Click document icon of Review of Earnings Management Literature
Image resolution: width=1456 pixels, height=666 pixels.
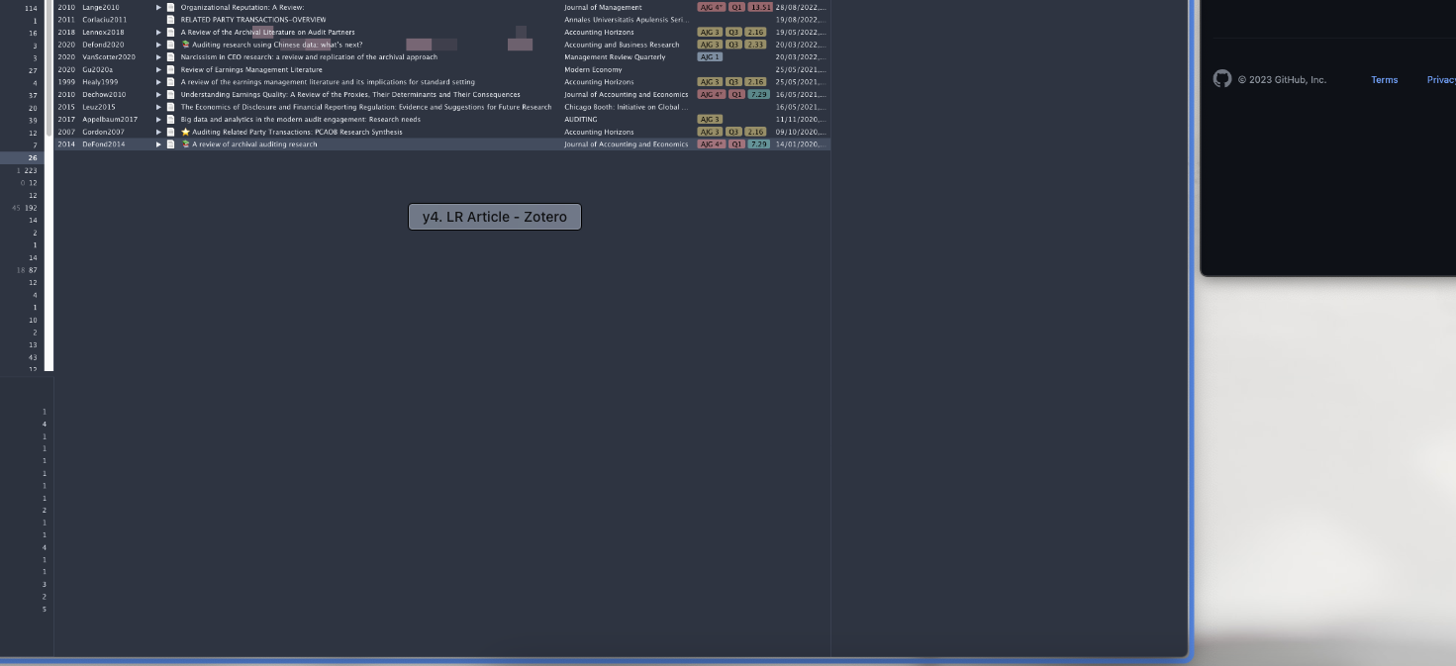[170, 69]
